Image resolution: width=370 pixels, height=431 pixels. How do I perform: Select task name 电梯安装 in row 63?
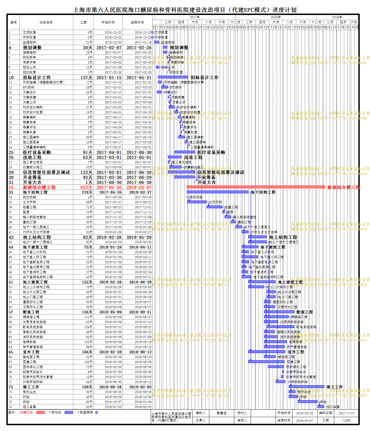tap(29, 342)
